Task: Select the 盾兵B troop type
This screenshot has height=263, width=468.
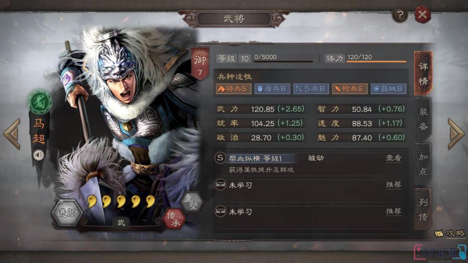Action: (272, 89)
